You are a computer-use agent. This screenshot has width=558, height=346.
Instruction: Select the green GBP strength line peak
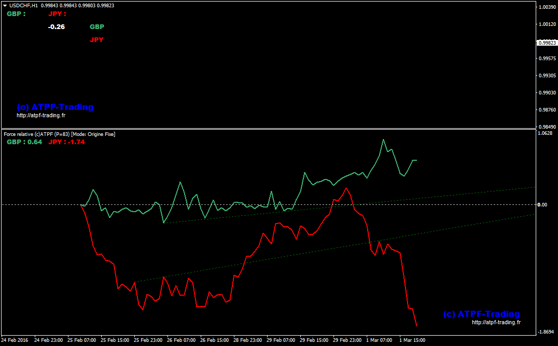click(x=383, y=139)
